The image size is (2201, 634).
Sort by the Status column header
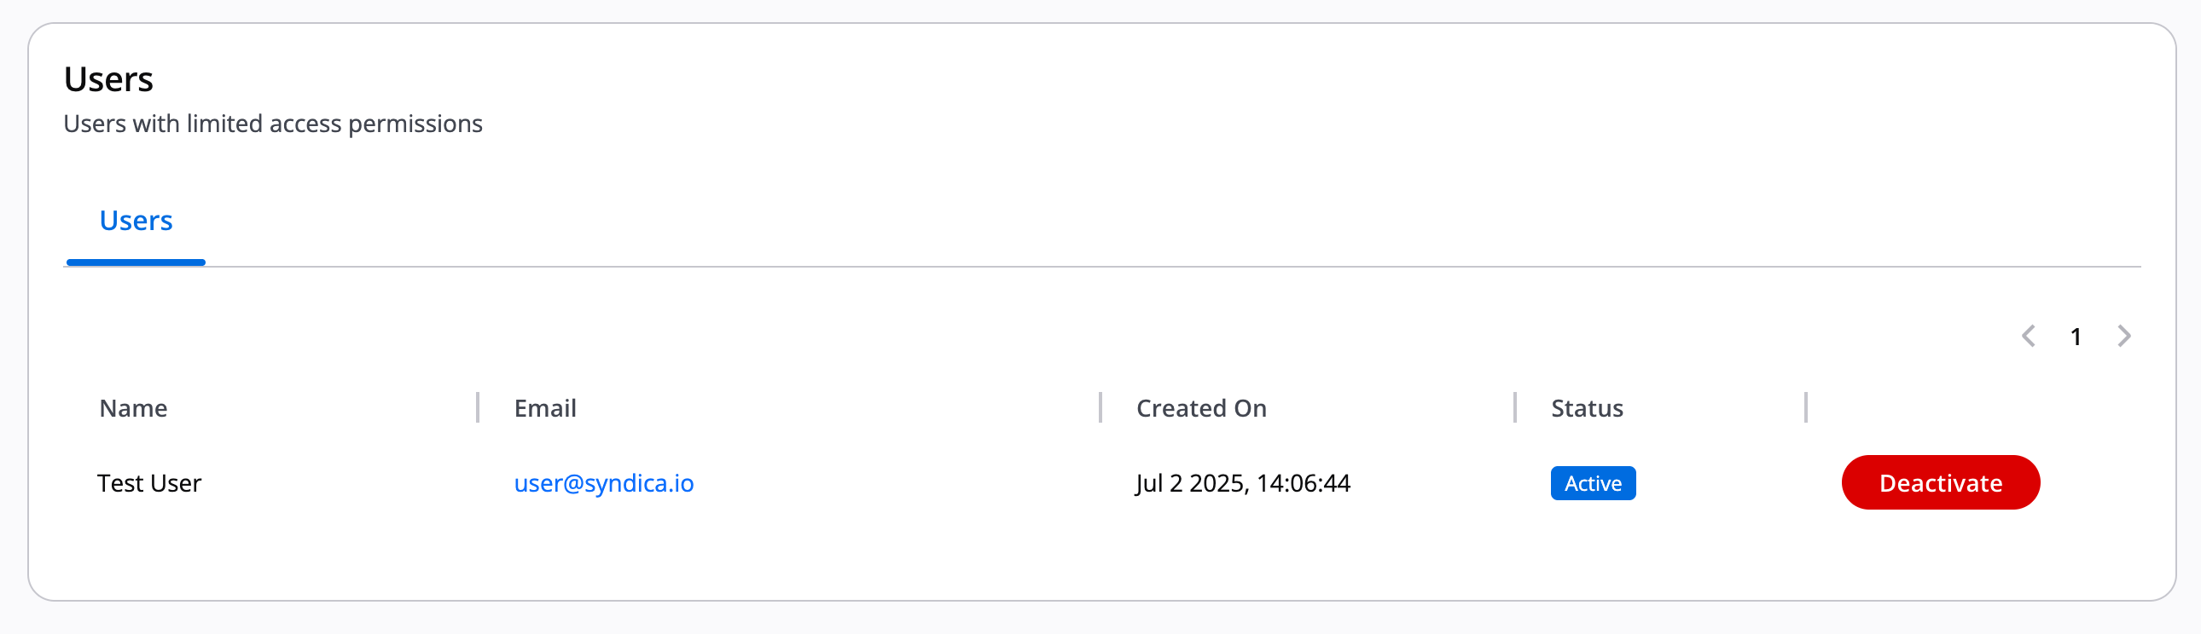click(x=1587, y=409)
